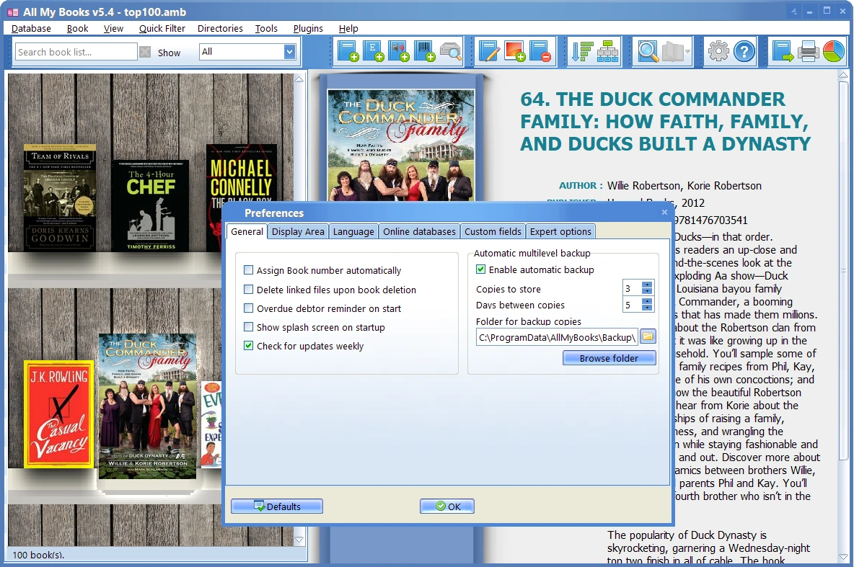
Task: Open the Quick Filter menu
Action: pyautogui.click(x=162, y=28)
